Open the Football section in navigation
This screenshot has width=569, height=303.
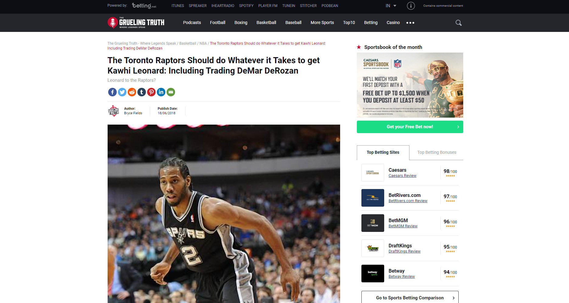pos(218,22)
